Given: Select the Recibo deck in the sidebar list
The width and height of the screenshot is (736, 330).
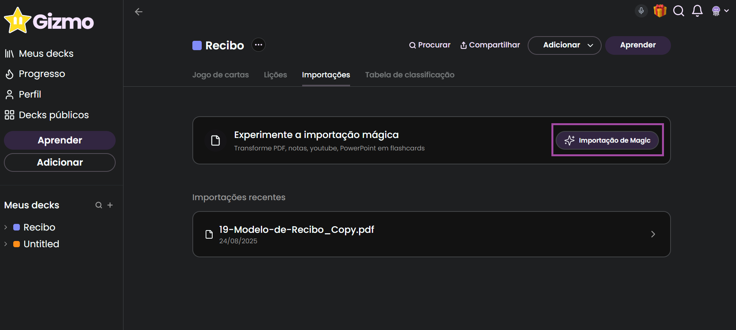Looking at the screenshot, I should (39, 227).
